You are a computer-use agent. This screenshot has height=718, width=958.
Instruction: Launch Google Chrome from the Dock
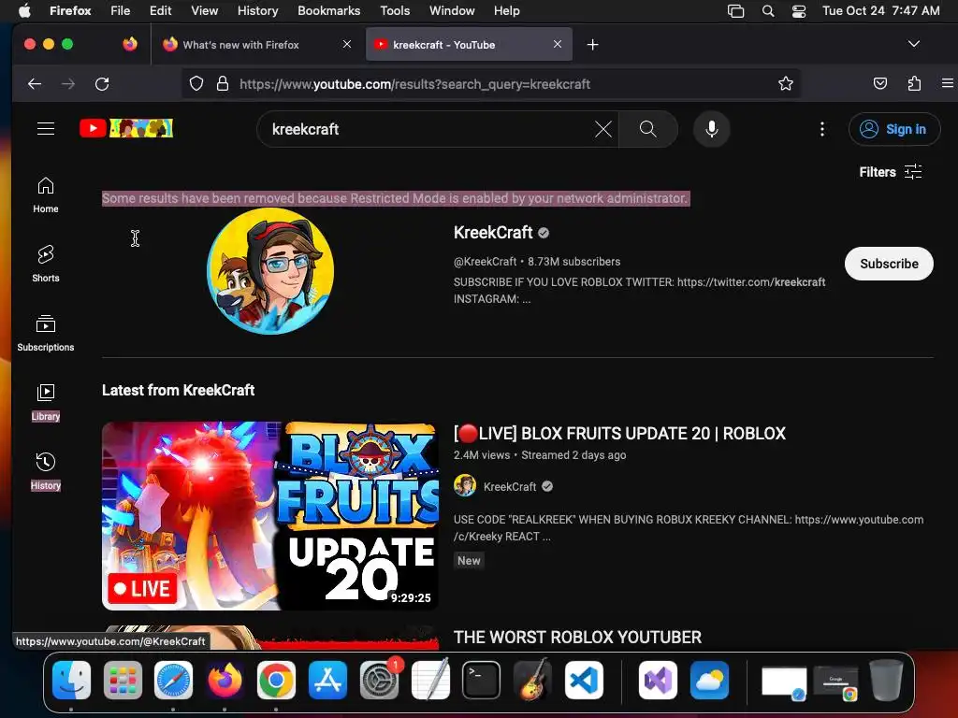coord(276,680)
